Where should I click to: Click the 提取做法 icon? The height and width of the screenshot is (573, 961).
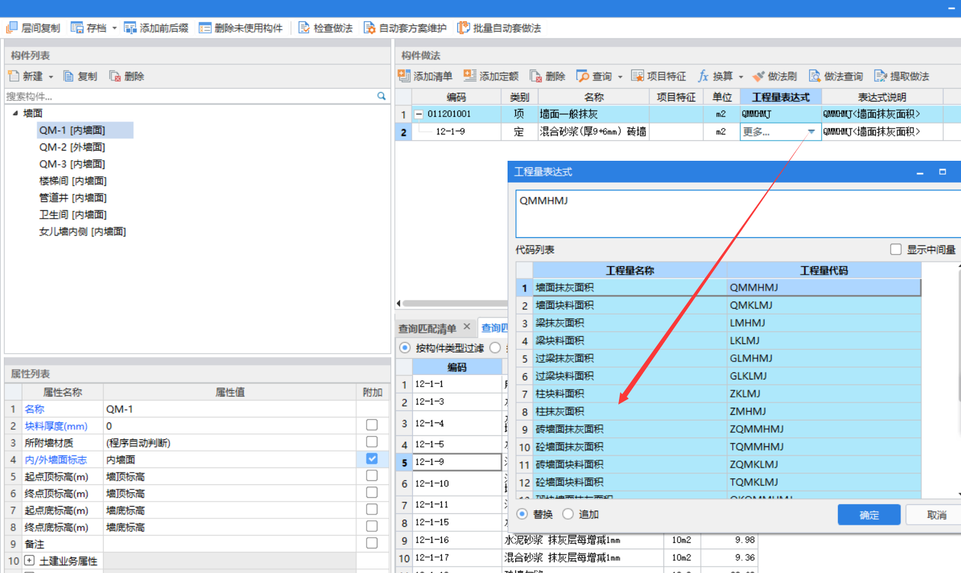[880, 76]
